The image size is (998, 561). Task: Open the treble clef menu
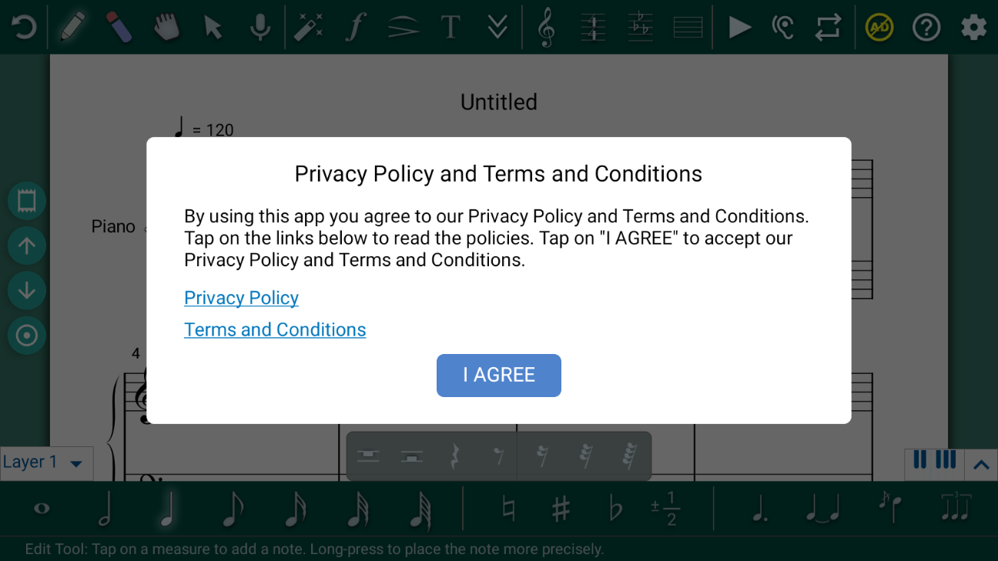(x=546, y=27)
